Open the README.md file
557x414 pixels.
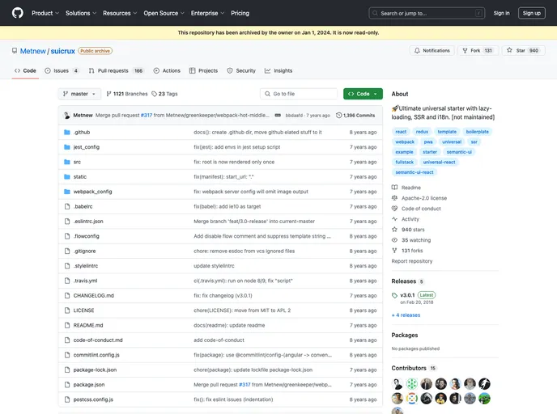(88, 325)
